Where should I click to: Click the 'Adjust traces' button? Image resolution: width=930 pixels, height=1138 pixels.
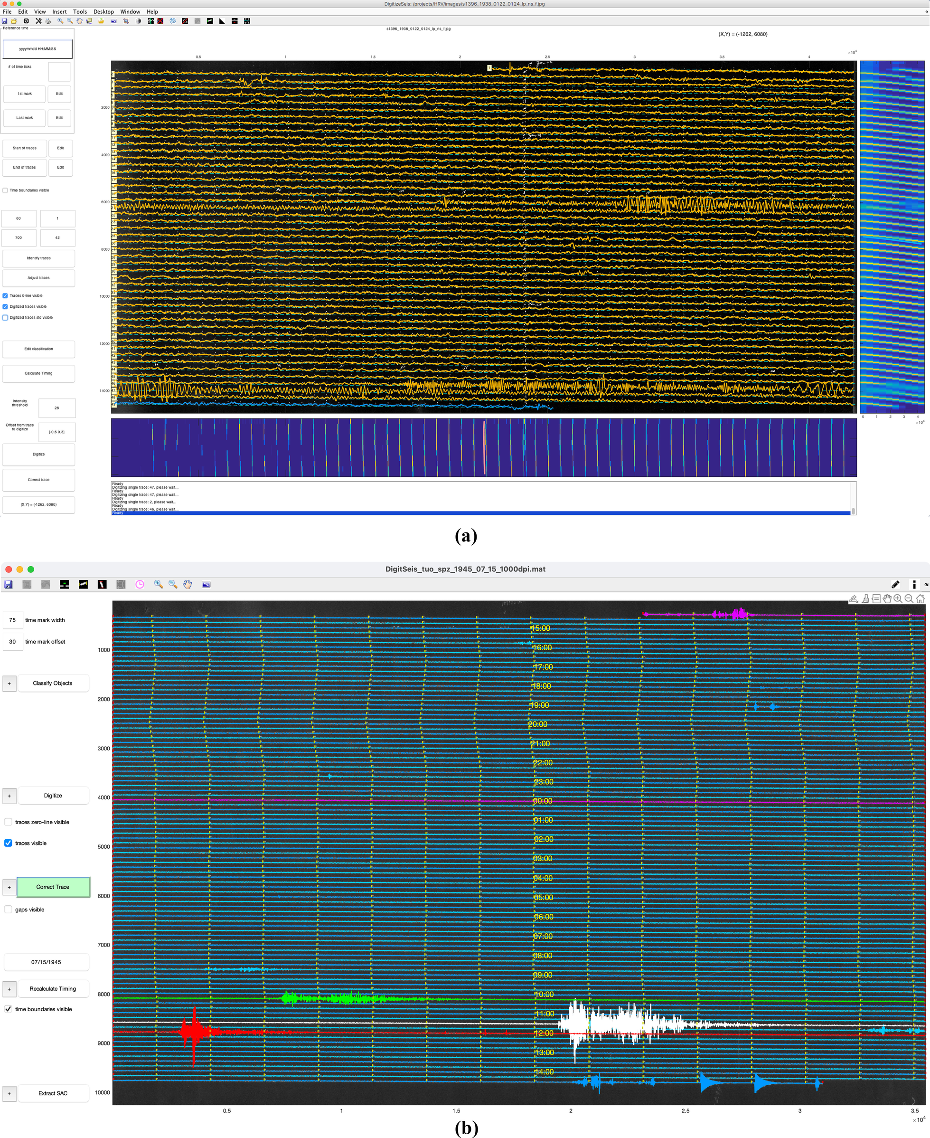38,278
